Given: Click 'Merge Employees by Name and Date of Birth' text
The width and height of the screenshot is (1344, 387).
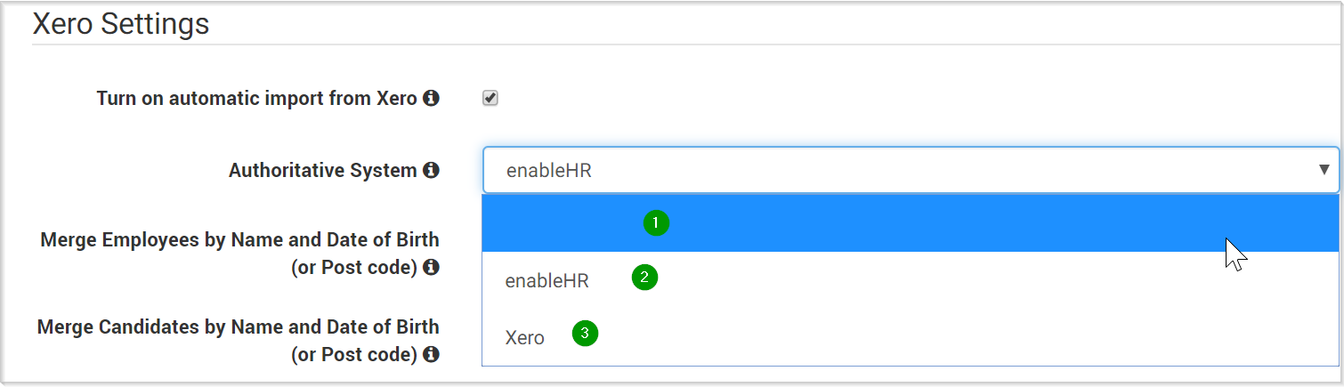Looking at the screenshot, I should tap(239, 240).
